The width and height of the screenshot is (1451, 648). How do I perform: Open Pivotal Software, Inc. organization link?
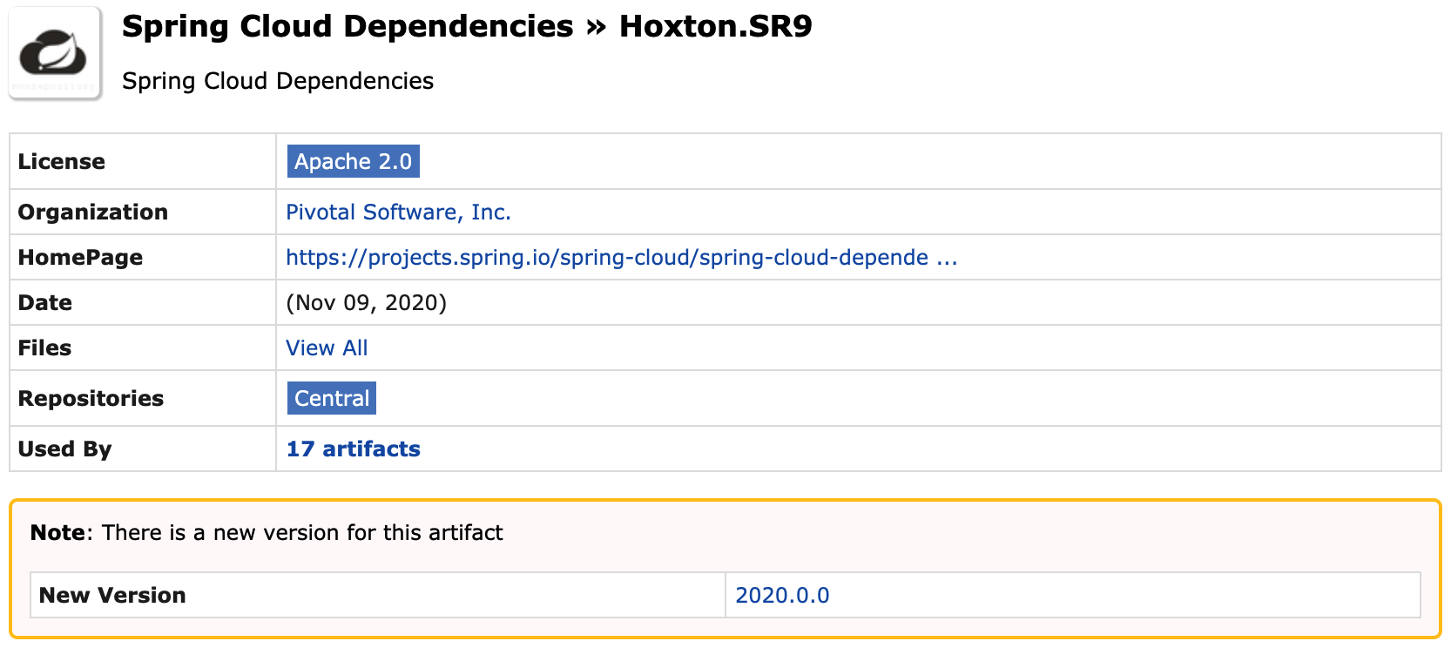click(x=398, y=212)
